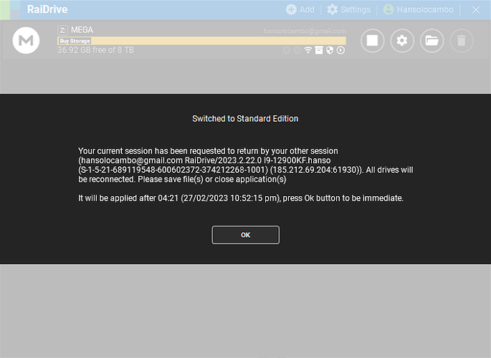
Task: Click the MEGA storage usage bar
Action: coord(215,42)
